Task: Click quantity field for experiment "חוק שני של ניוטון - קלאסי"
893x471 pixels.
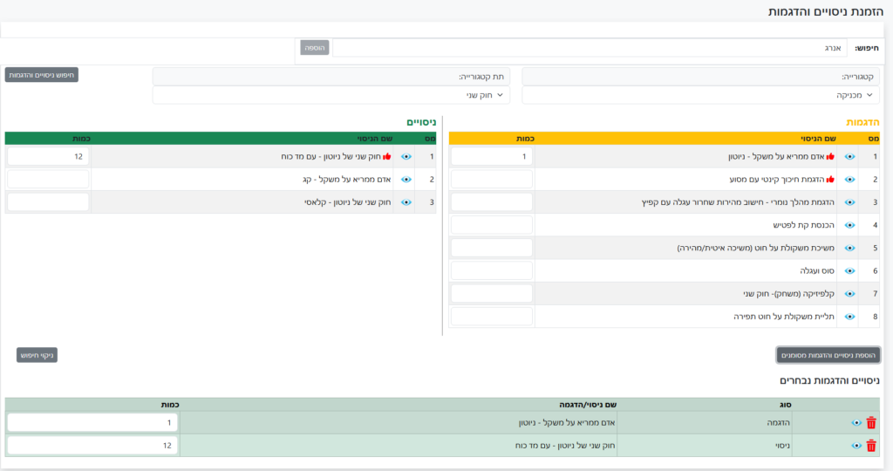Action: point(48,202)
